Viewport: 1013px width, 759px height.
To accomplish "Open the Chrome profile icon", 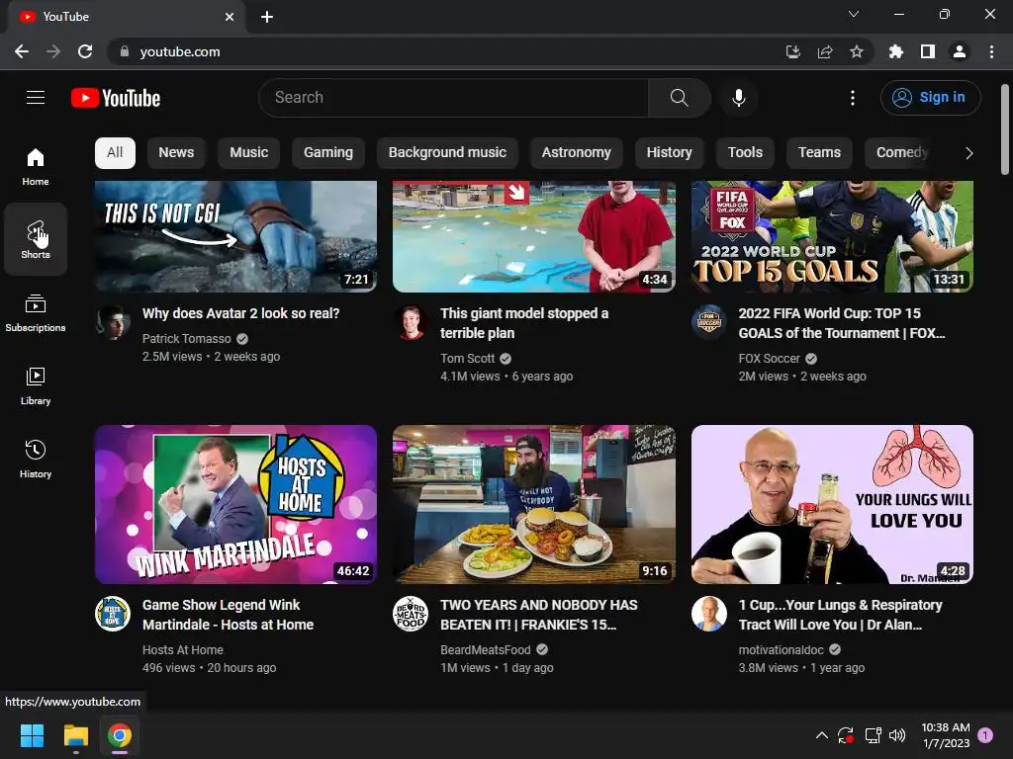I will coord(960,51).
